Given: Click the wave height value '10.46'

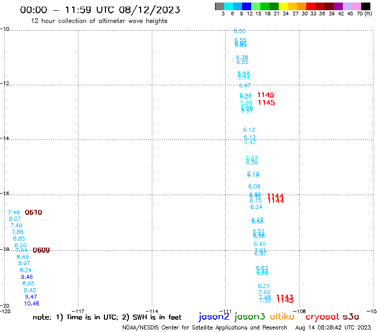Looking at the screenshot, I should [x=32, y=303].
